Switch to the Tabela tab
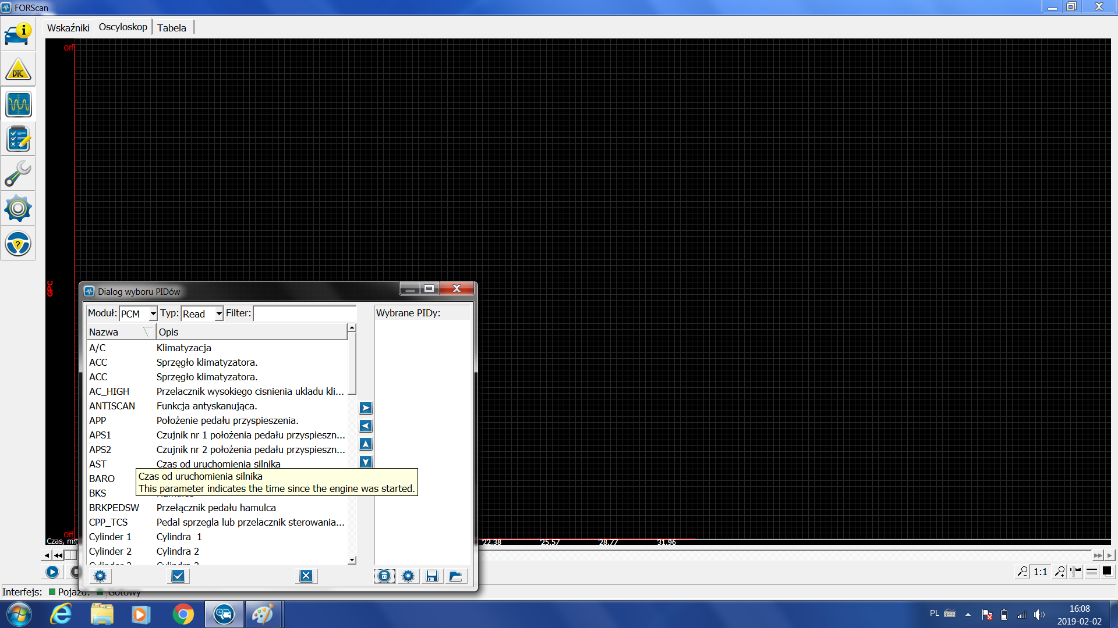 point(172,28)
